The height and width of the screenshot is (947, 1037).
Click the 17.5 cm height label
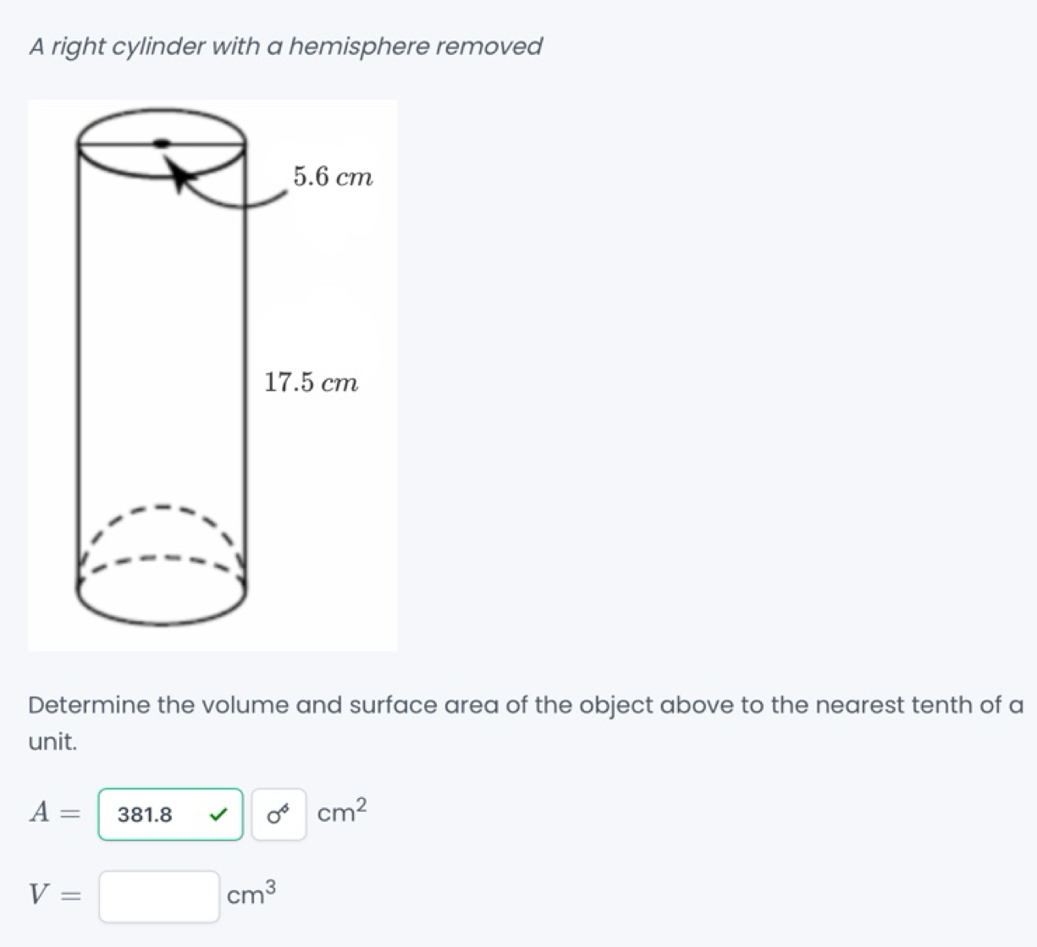pyautogui.click(x=309, y=383)
